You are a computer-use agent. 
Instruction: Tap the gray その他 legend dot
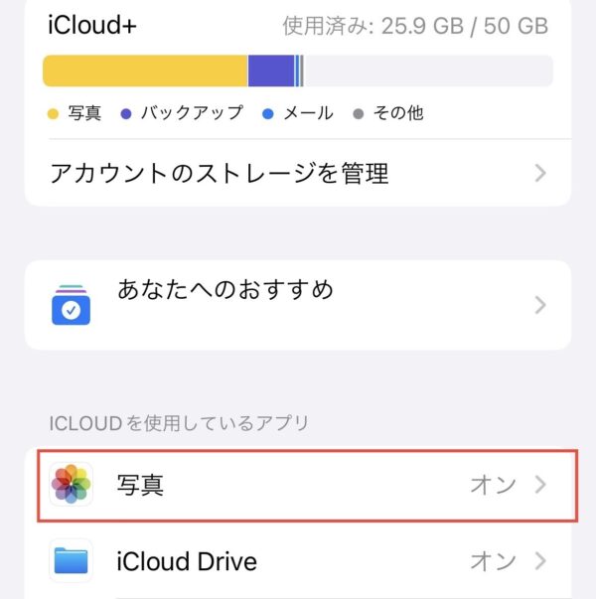359,114
